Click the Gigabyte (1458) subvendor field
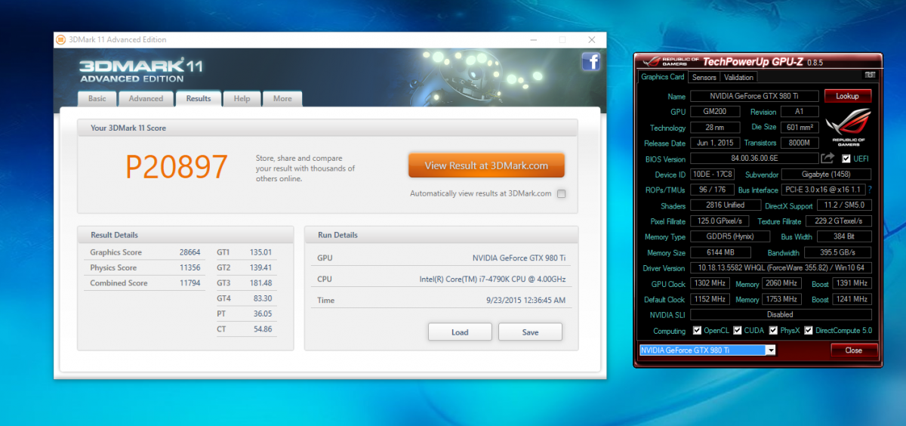The width and height of the screenshot is (906, 426). pos(827,174)
